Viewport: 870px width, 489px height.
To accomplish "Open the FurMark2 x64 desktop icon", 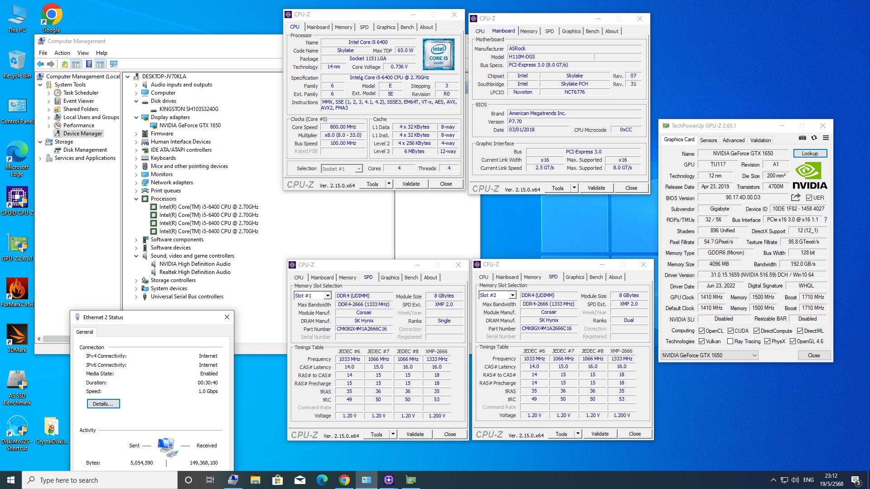I will (x=17, y=292).
